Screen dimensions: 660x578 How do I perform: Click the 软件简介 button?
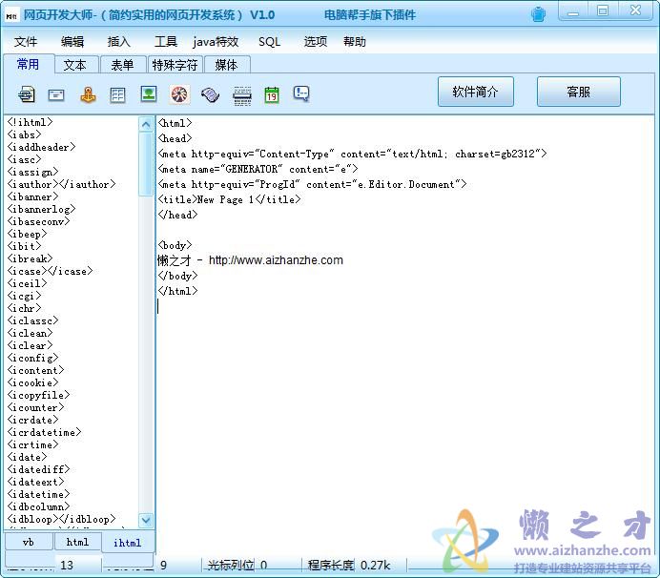pyautogui.click(x=476, y=92)
